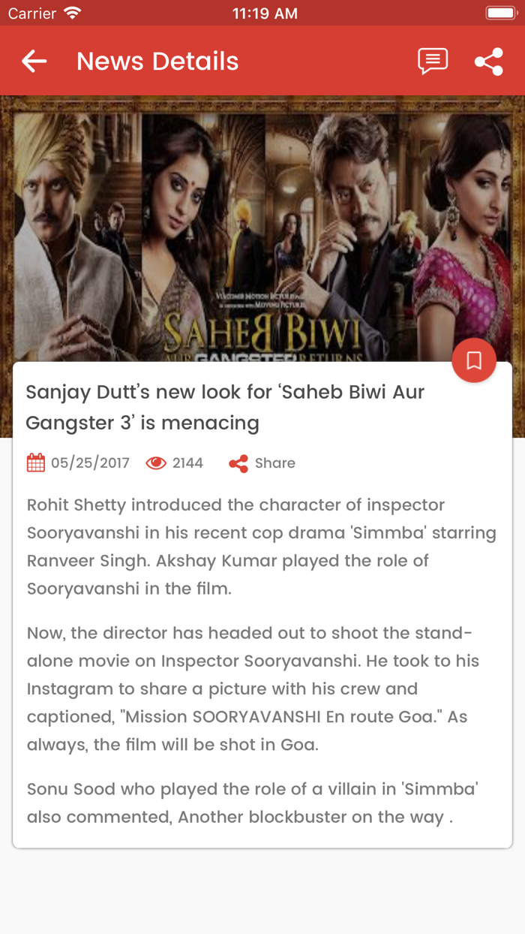Tap the 2144 view count
This screenshot has width=525, height=934.
[x=187, y=463]
